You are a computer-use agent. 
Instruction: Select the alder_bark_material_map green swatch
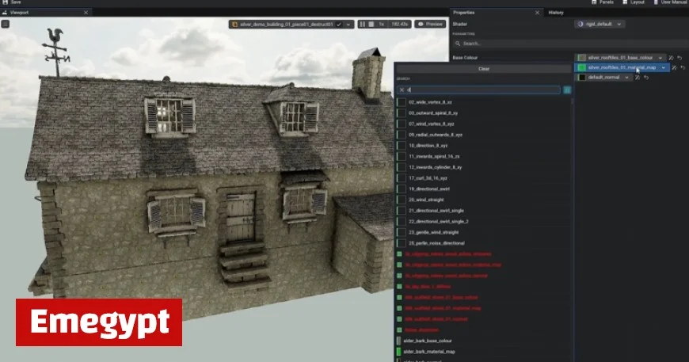pos(399,351)
